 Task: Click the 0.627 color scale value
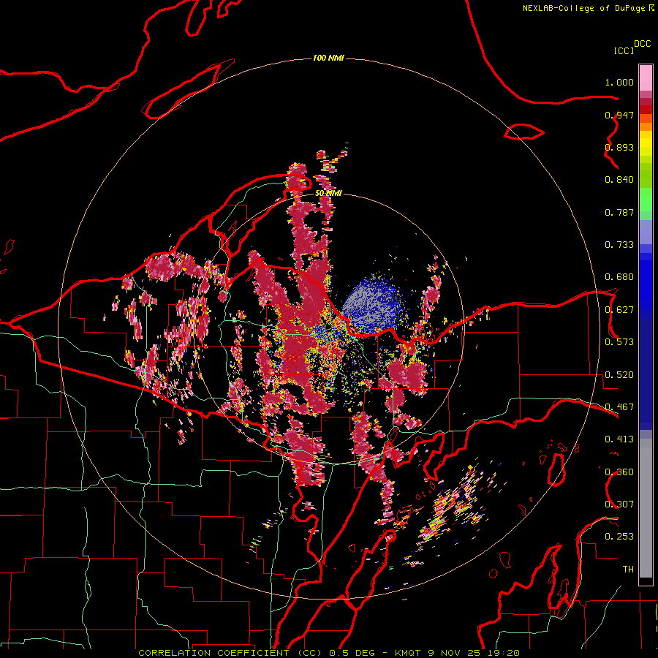tap(619, 310)
